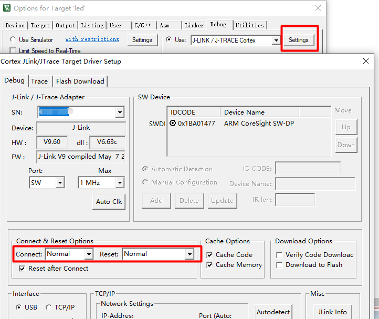Image resolution: width=379 pixels, height=319 pixels.
Task: Select Automatic Detection radio button
Action: [145, 169]
